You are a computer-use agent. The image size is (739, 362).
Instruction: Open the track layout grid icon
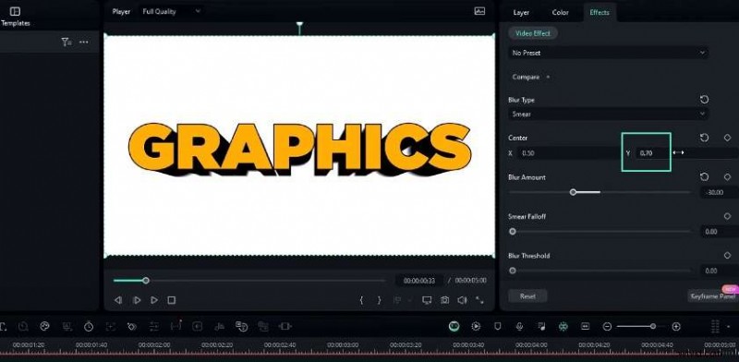tap(715, 326)
